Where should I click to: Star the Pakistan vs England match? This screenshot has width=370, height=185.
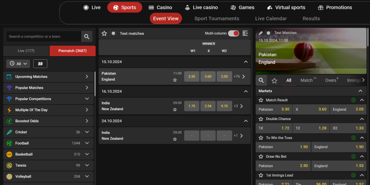(175, 80)
